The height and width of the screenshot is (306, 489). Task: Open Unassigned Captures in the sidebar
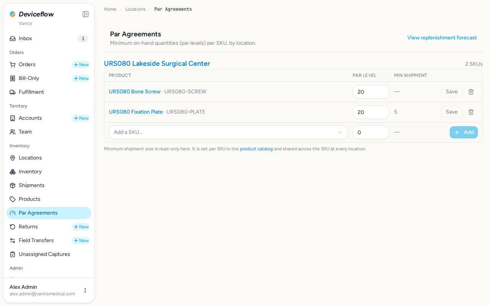pos(49,254)
